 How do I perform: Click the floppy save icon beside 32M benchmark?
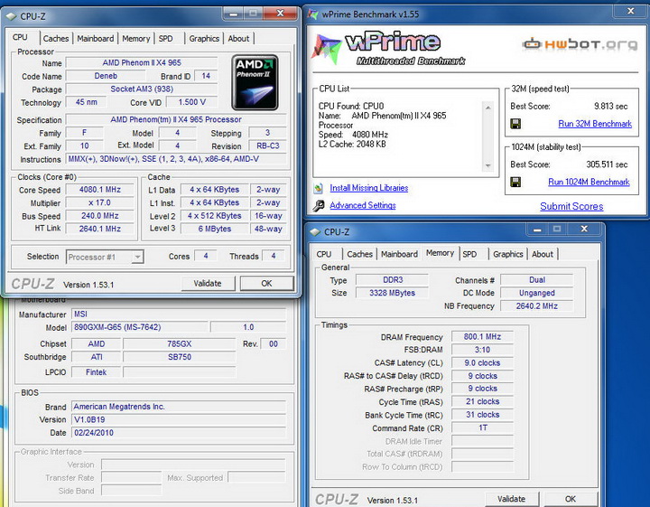click(515, 124)
